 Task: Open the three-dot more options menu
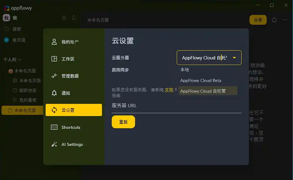(284, 20)
